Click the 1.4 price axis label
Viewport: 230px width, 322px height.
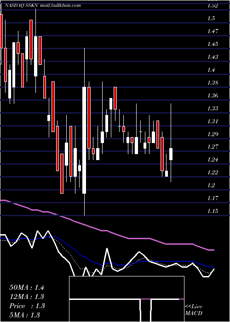click(211, 70)
